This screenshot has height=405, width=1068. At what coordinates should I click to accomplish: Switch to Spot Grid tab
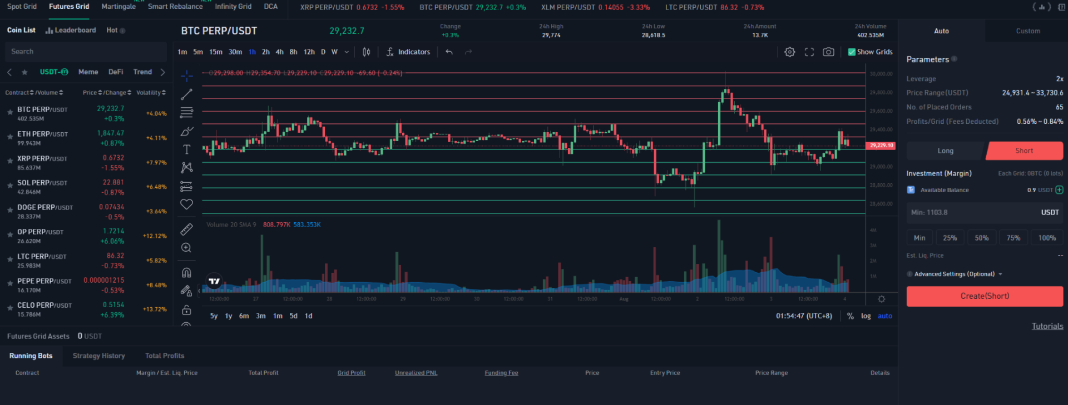pyautogui.click(x=22, y=7)
